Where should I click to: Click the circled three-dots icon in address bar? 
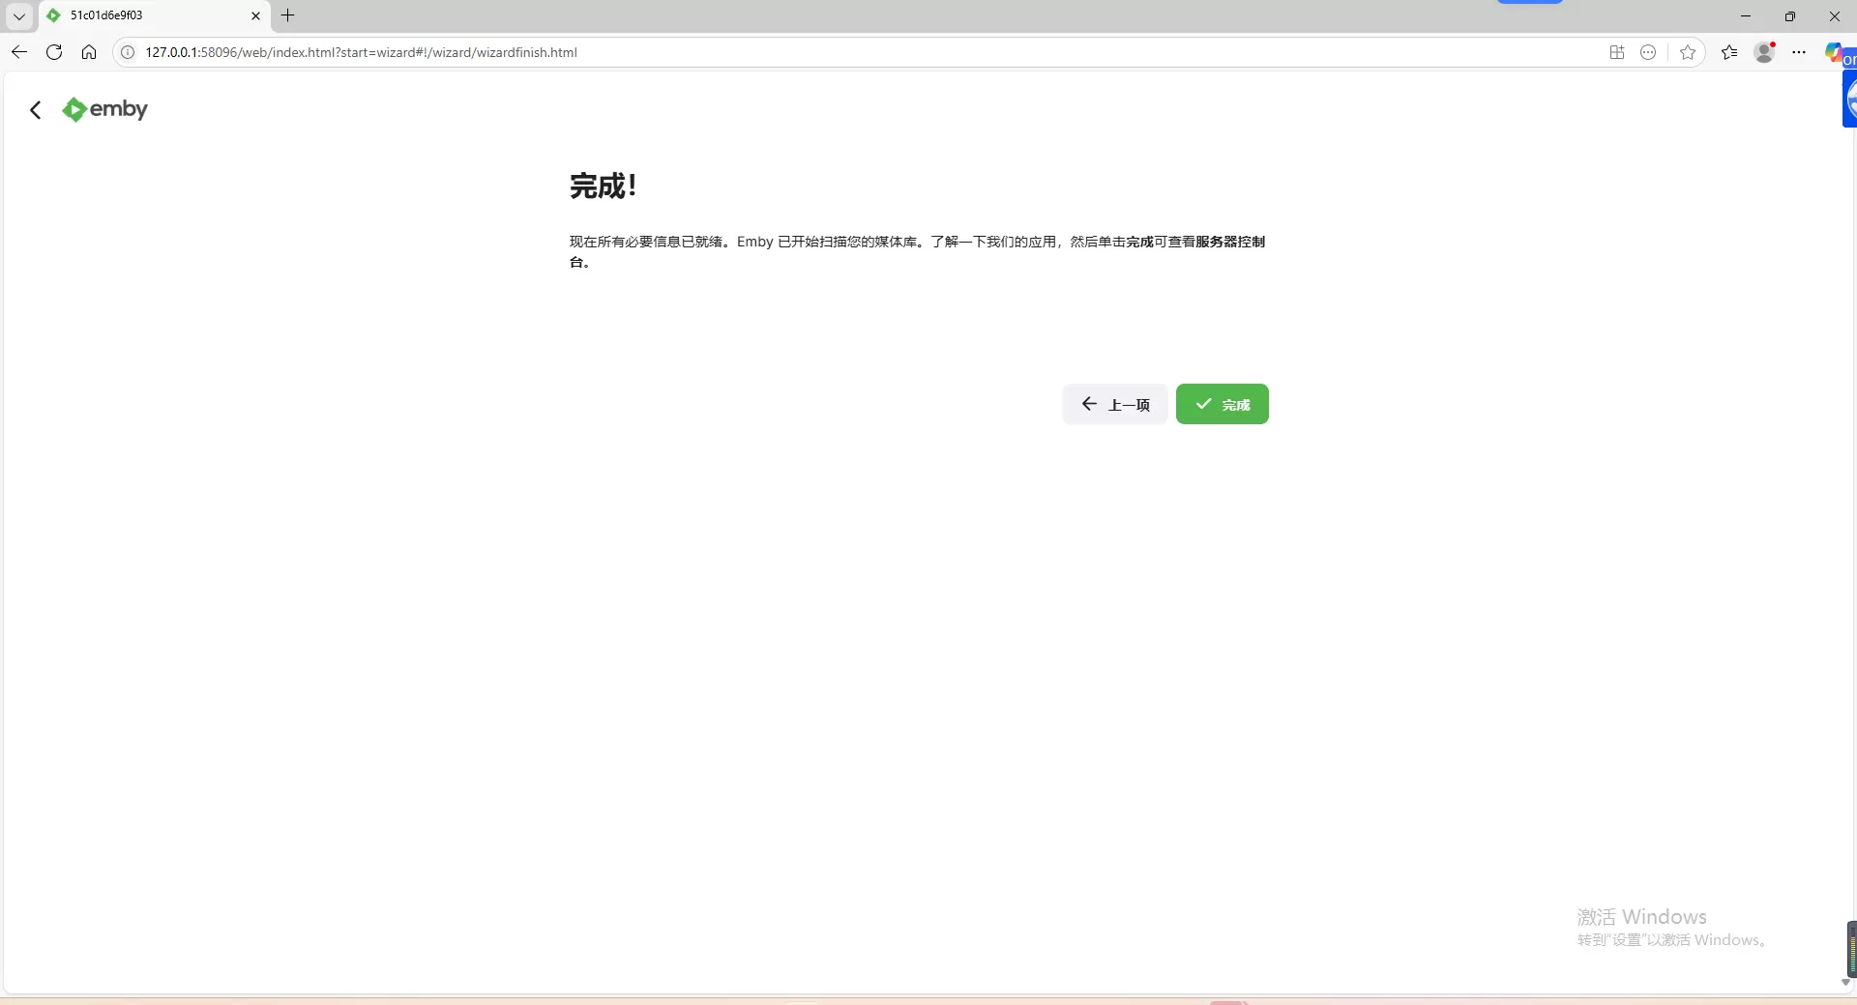pyautogui.click(x=1648, y=52)
